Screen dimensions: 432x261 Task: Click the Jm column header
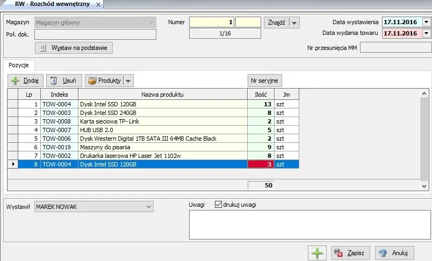pos(286,95)
